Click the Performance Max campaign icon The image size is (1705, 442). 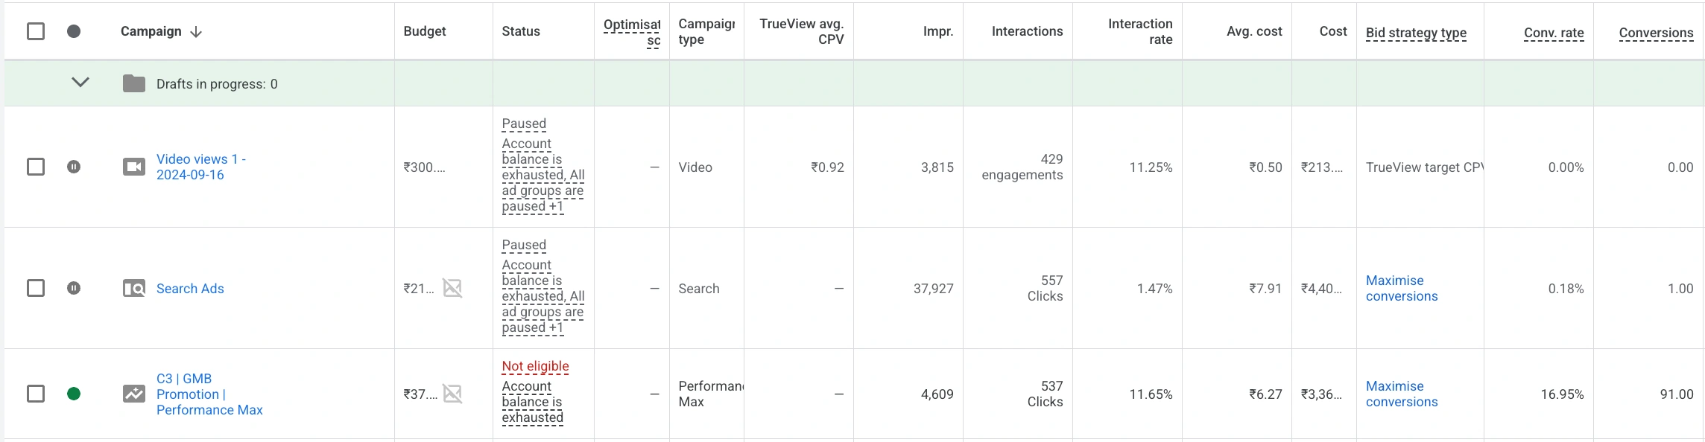[134, 394]
